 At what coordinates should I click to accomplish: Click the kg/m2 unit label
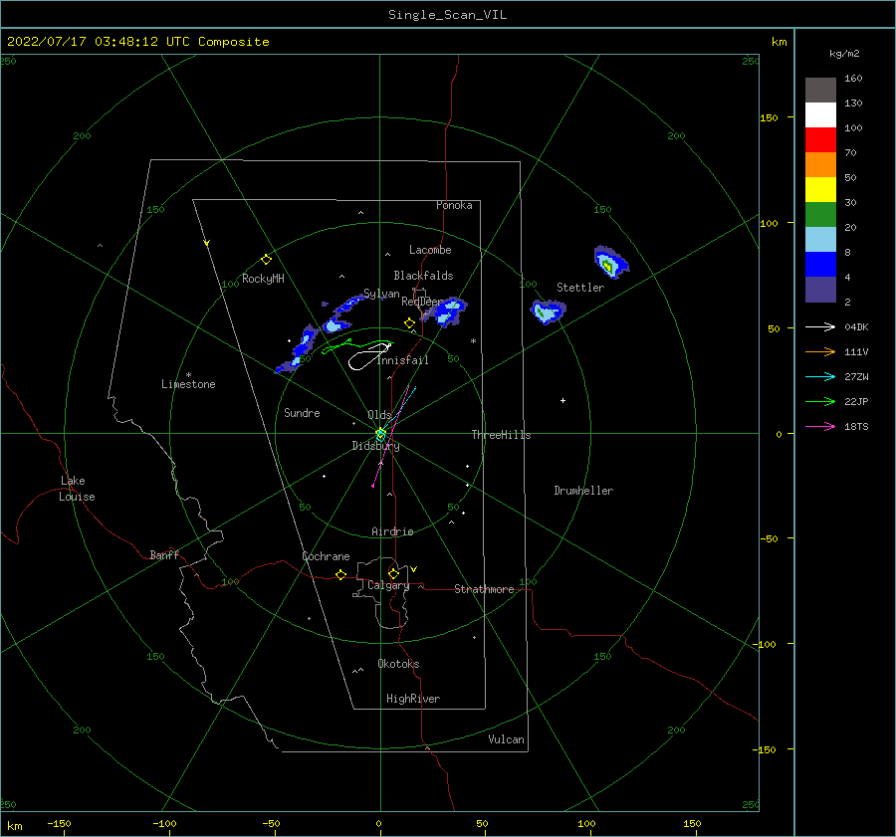pyautogui.click(x=844, y=54)
